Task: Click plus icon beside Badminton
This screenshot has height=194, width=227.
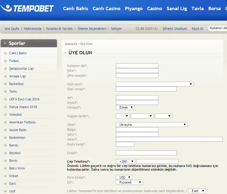Action: (5, 138)
